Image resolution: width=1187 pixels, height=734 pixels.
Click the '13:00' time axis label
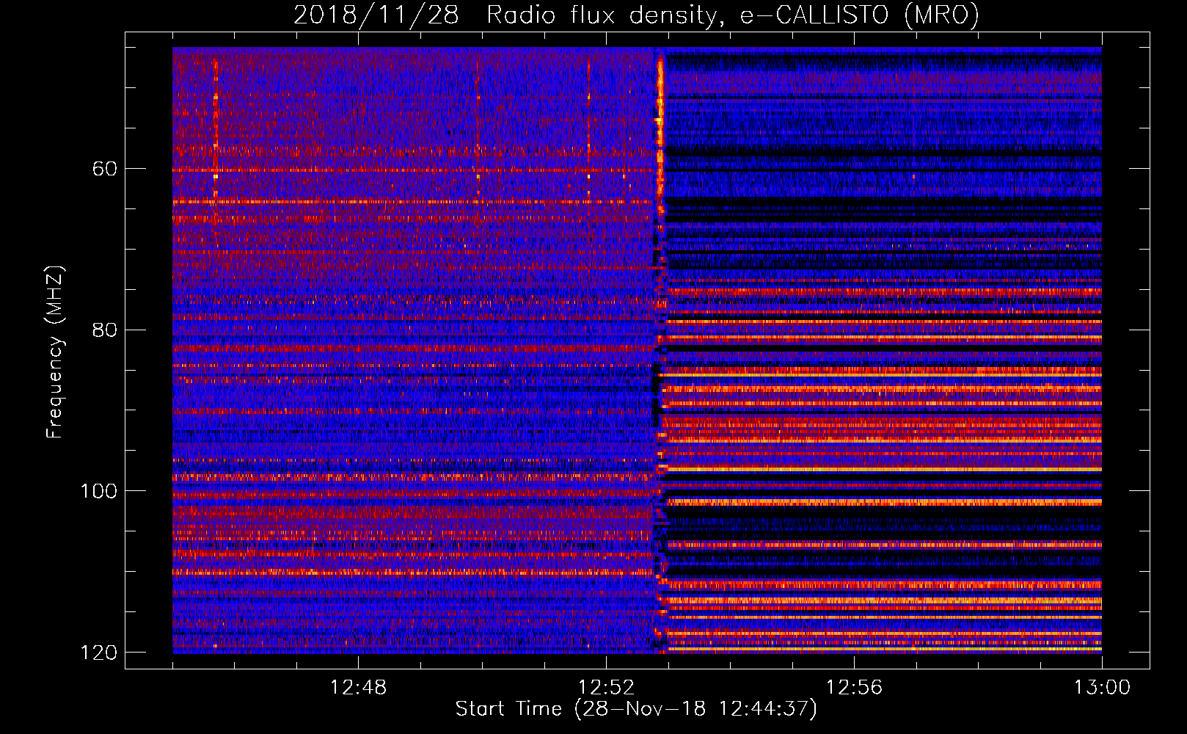pos(1102,688)
